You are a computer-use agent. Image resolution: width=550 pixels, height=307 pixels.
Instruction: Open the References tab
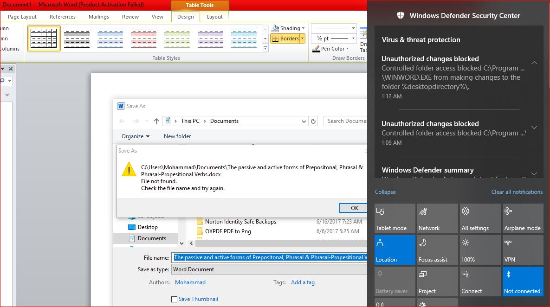point(63,17)
